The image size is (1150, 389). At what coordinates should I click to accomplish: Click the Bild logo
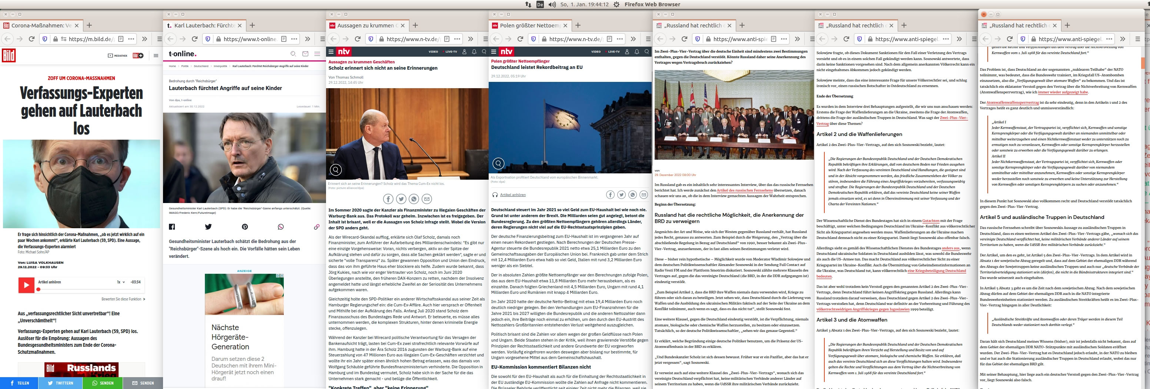[9, 55]
